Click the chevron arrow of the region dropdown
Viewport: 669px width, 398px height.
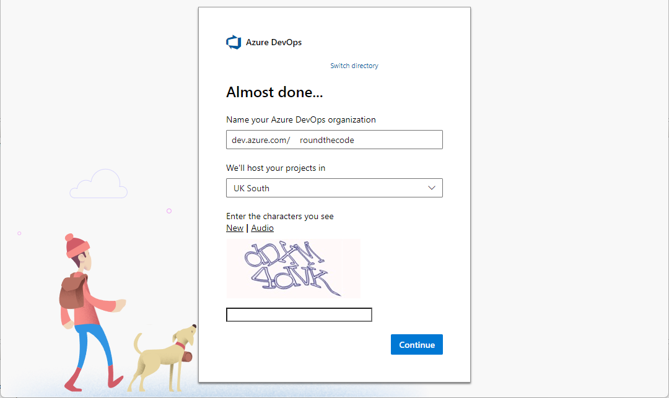tap(432, 188)
